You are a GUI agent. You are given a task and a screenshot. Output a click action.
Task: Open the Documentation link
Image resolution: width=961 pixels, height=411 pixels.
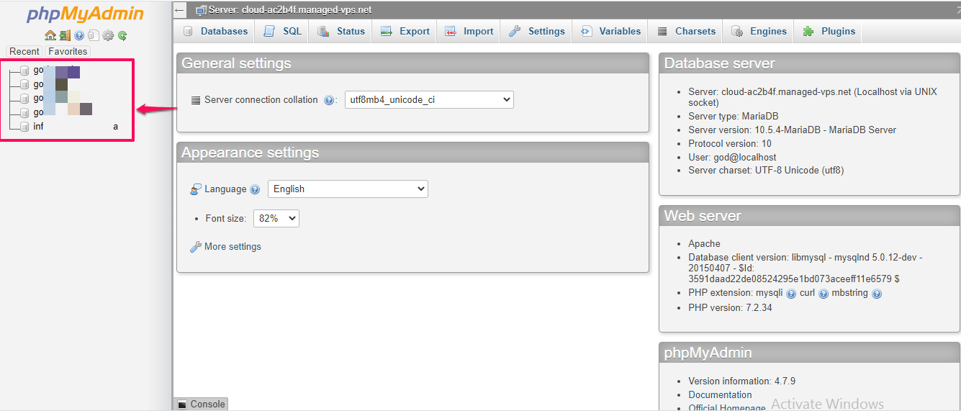tap(720, 394)
